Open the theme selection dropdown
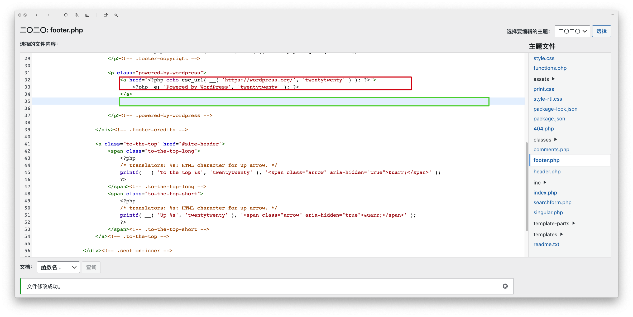 click(x=572, y=31)
